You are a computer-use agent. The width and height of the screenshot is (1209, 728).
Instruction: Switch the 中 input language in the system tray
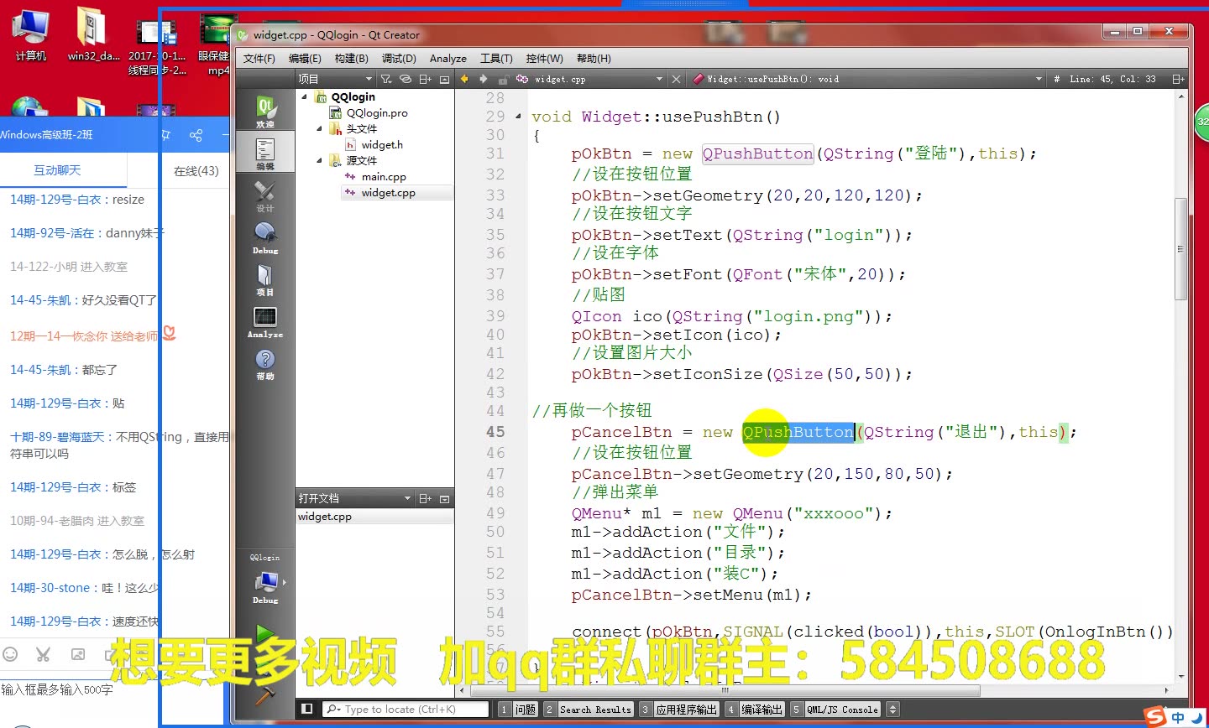[1179, 718]
